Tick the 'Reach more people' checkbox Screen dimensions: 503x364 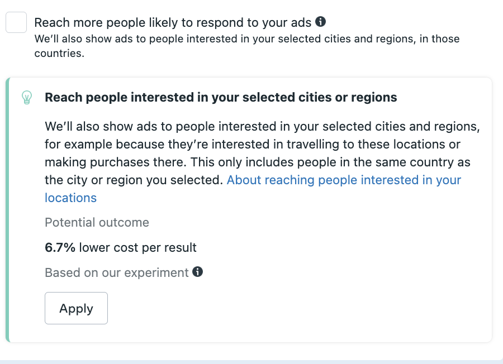[x=16, y=23]
